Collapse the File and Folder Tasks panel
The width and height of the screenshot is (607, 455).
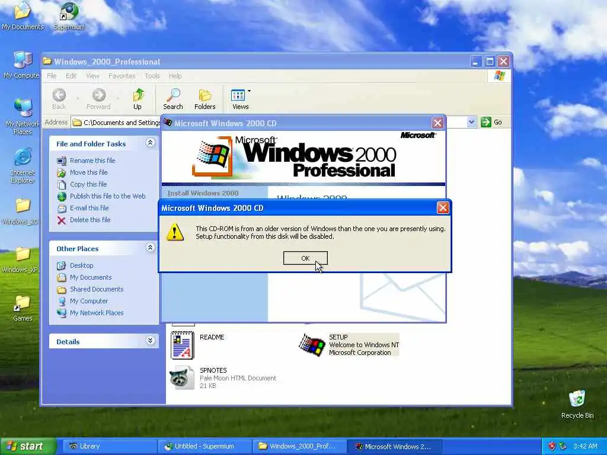150,143
